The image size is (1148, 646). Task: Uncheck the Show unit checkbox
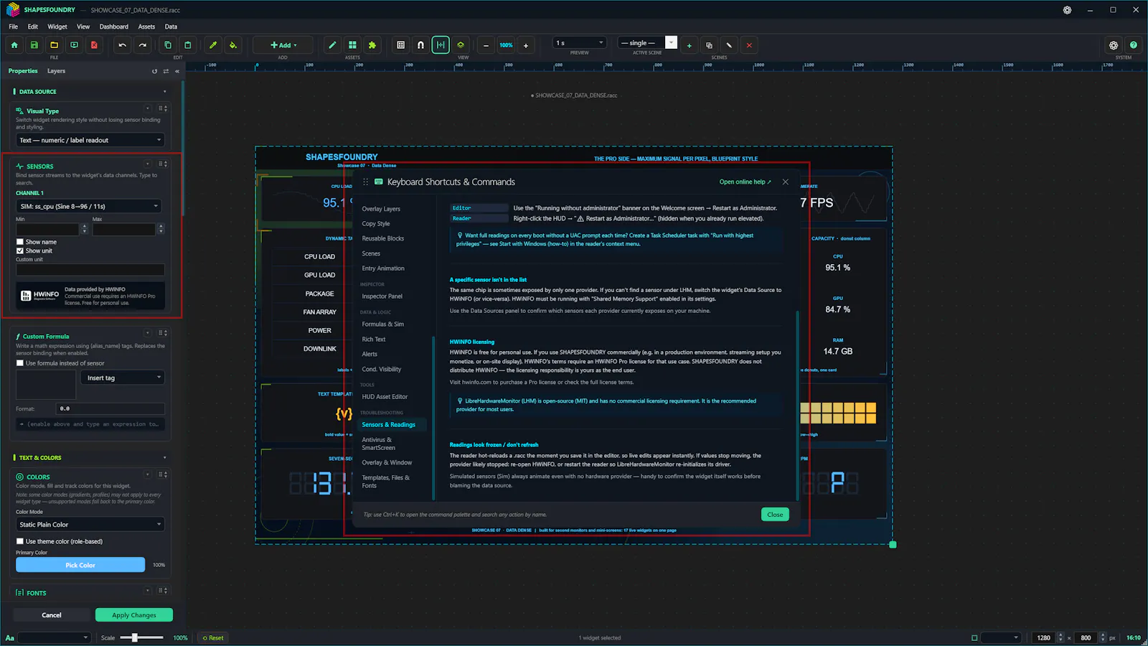click(x=20, y=251)
